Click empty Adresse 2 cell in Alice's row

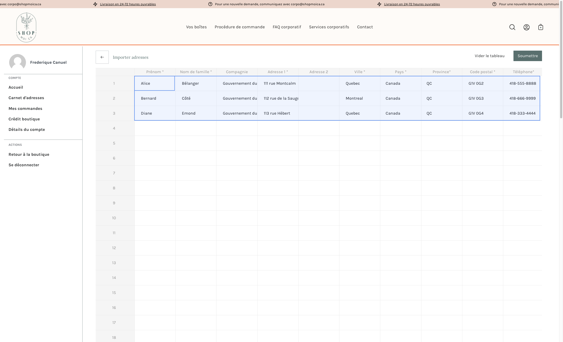(x=319, y=83)
